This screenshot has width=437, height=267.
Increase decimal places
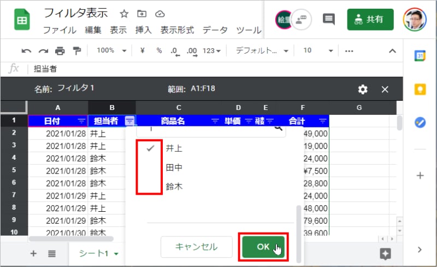click(x=192, y=51)
